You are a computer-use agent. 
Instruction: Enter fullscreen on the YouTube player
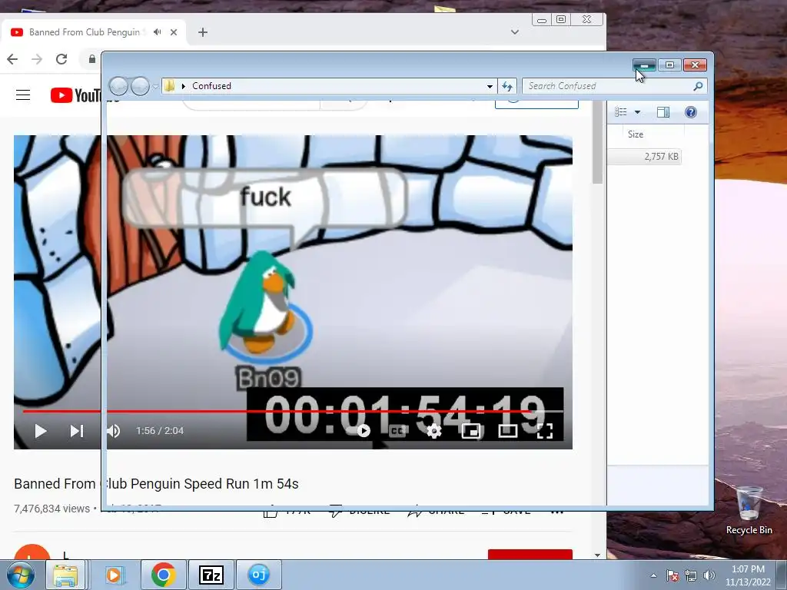point(545,431)
